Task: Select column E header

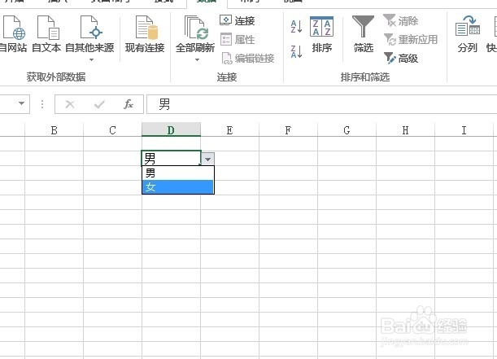Action: (230, 130)
